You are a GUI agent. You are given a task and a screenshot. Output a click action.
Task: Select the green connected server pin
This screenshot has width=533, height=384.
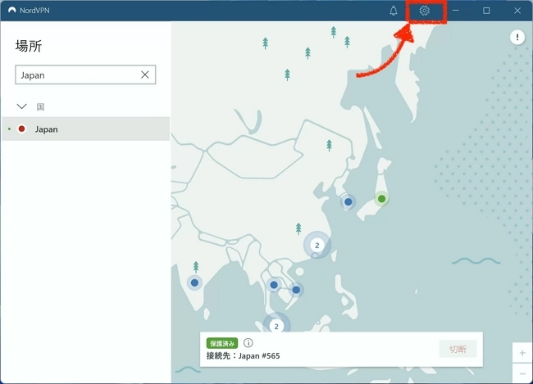pyautogui.click(x=381, y=198)
